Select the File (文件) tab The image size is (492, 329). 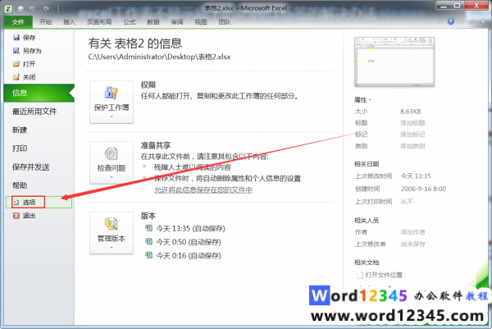18,22
